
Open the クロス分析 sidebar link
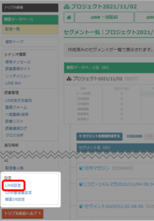point(14,135)
